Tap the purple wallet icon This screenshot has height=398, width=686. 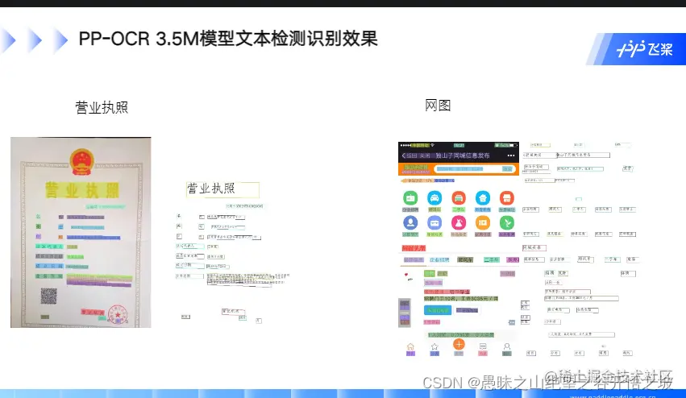434,223
